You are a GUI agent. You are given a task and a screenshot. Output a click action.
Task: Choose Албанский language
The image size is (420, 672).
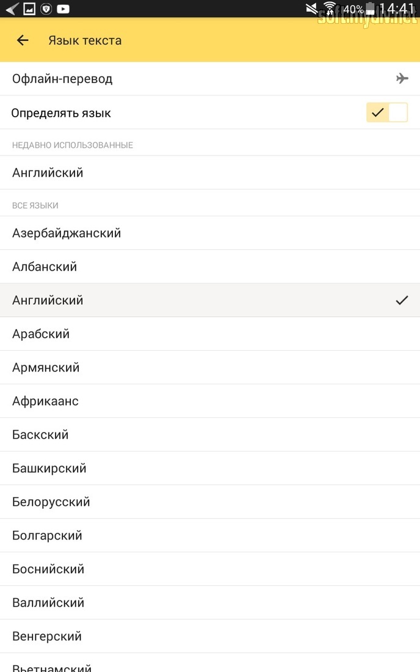click(x=210, y=266)
